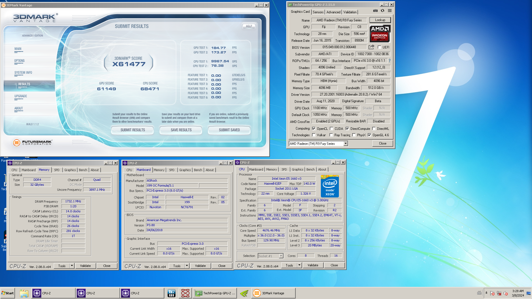Click the network tray icon

(499, 293)
